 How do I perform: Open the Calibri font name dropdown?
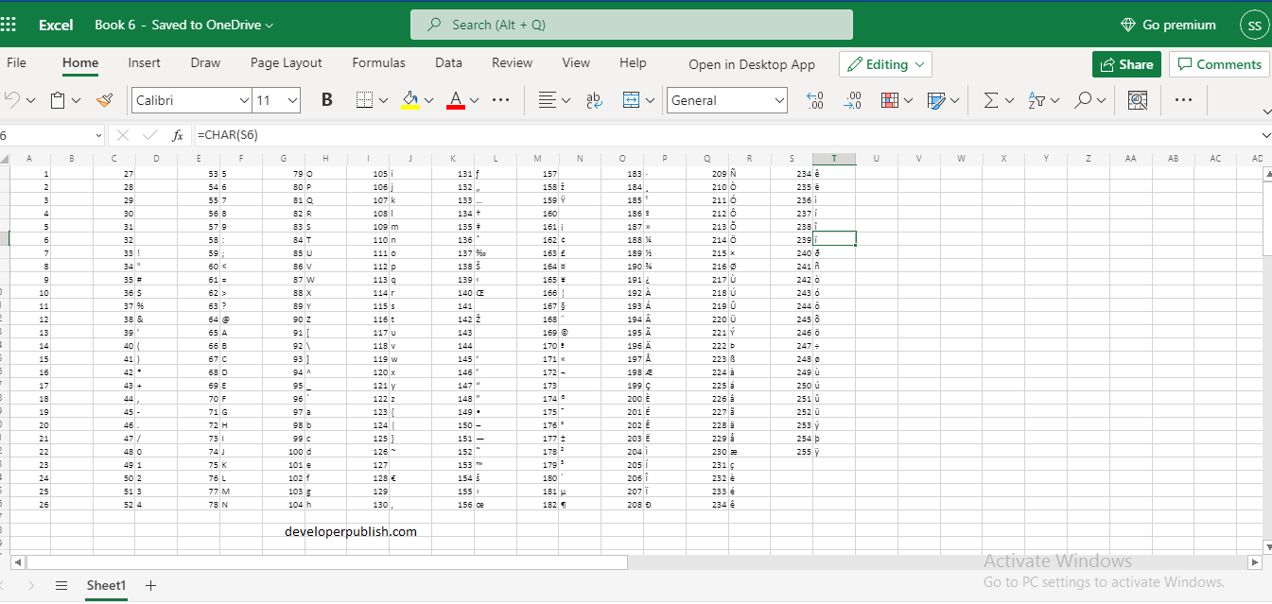tap(193, 100)
